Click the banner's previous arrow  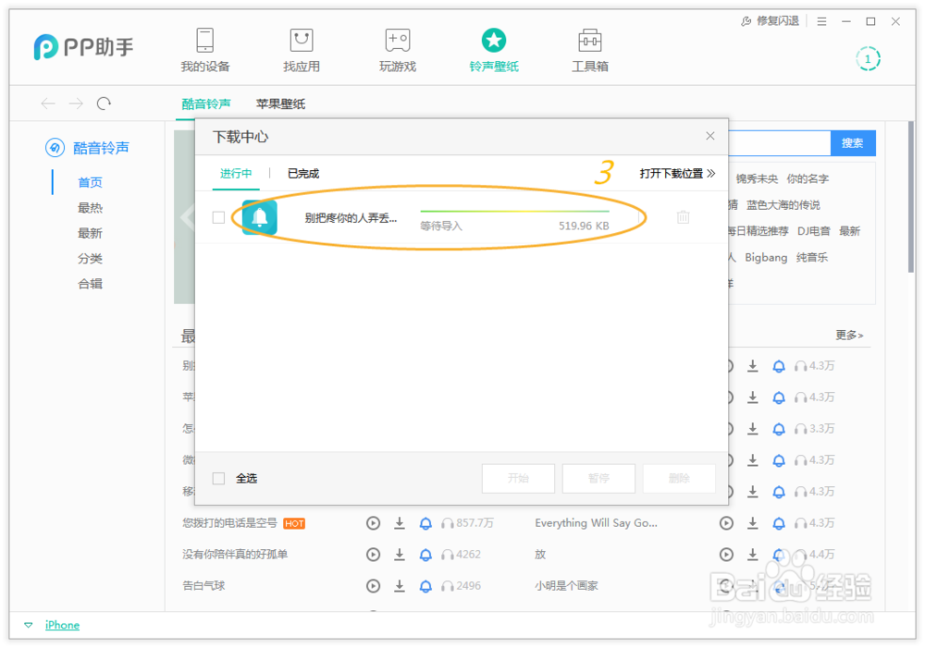click(188, 217)
